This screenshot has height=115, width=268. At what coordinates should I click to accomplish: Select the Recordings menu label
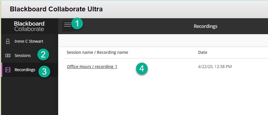click(x=25, y=70)
